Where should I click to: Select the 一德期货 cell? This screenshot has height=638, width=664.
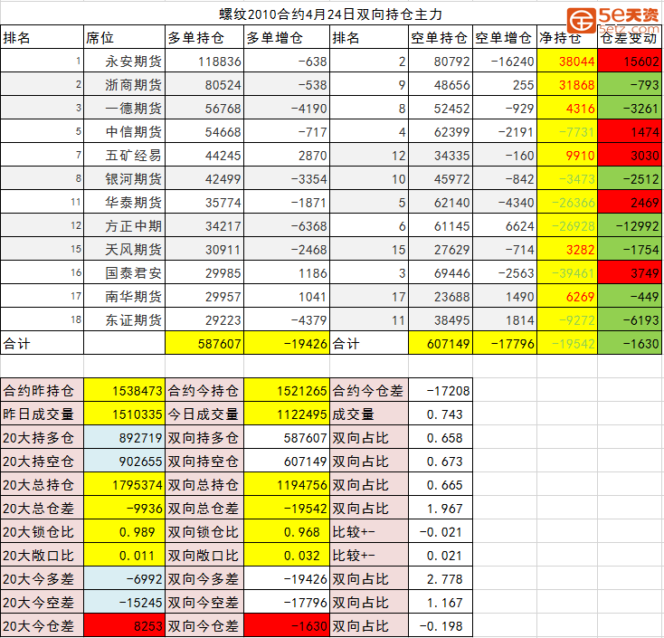[x=124, y=109]
